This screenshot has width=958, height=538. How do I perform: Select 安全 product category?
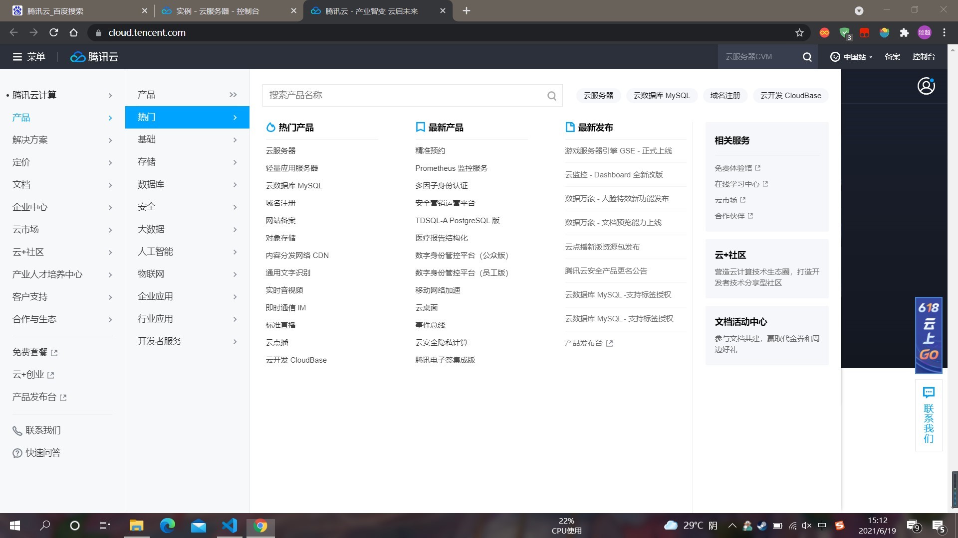[187, 207]
